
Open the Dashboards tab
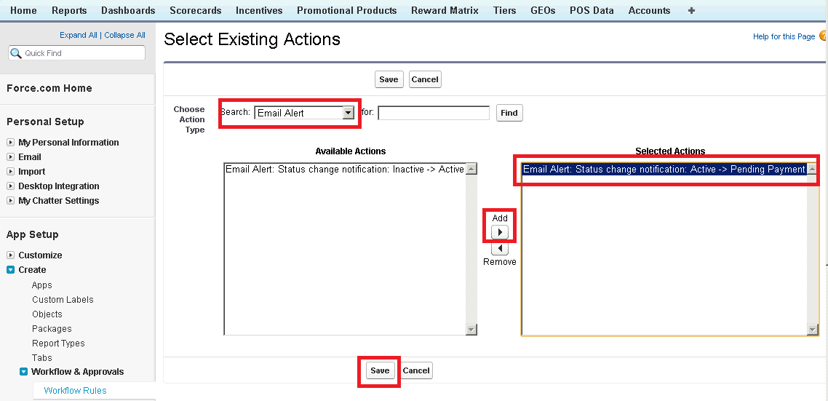click(128, 10)
